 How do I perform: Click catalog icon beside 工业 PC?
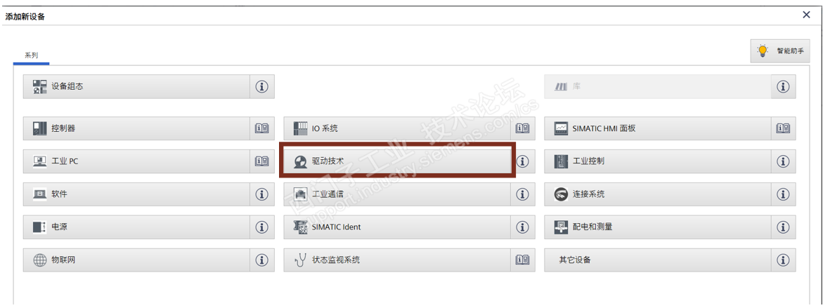pyautogui.click(x=262, y=161)
